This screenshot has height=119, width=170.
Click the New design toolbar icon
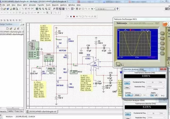tap(2, 9)
